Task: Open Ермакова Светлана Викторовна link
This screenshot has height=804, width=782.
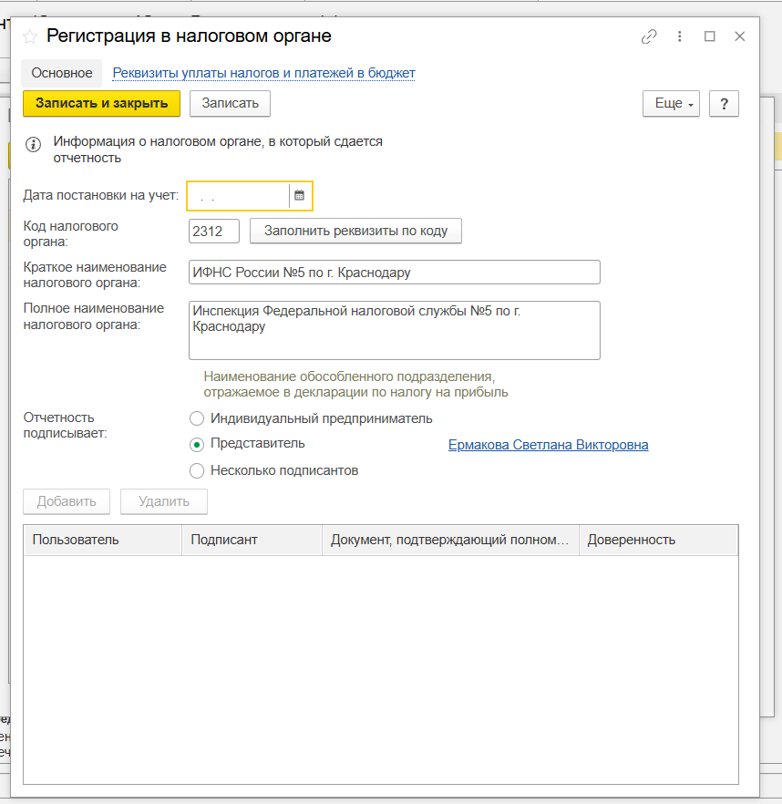Action: coord(548,445)
